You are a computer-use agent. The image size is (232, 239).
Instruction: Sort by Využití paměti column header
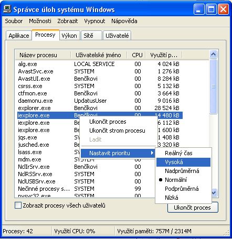point(164,55)
